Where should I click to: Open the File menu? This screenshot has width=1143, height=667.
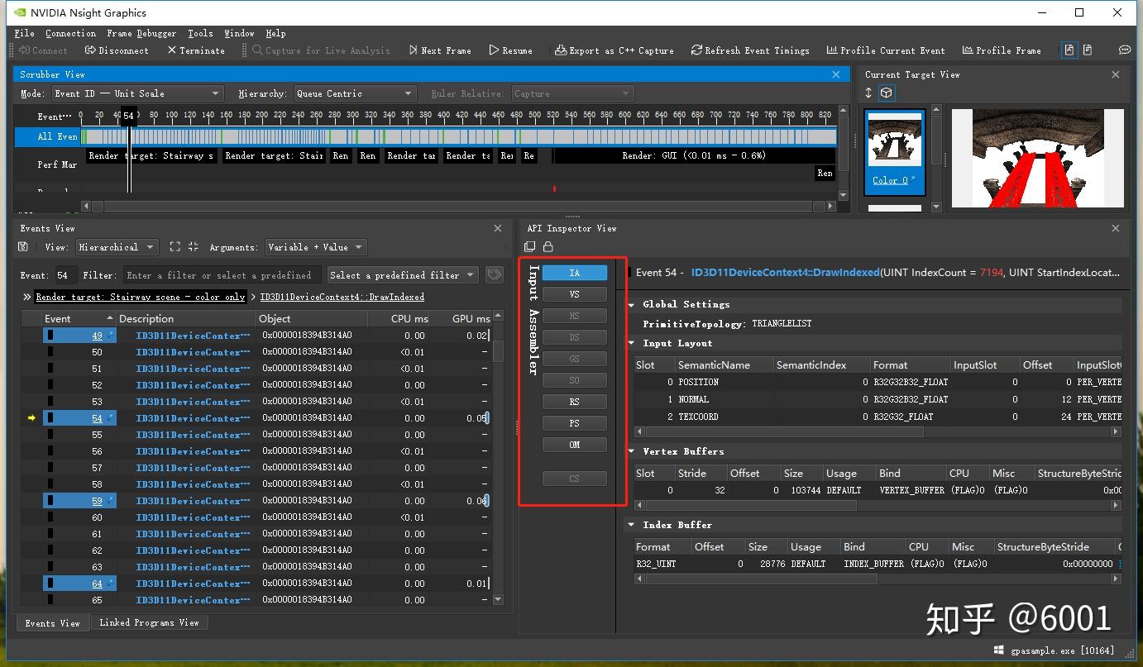25,33
